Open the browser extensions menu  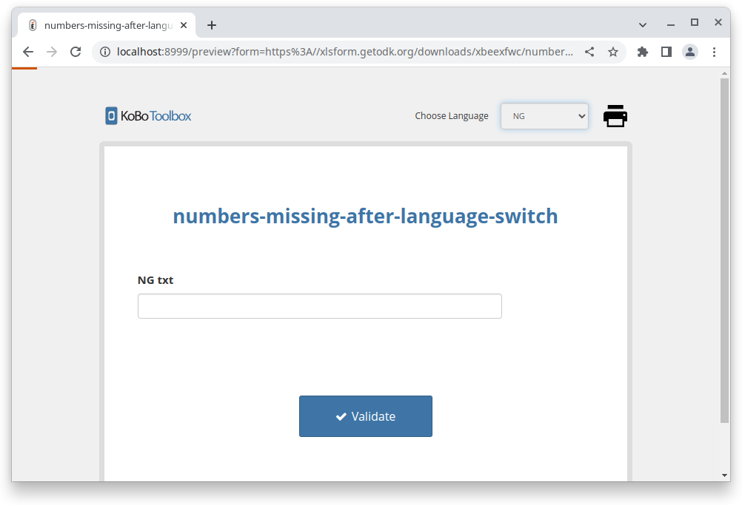642,52
